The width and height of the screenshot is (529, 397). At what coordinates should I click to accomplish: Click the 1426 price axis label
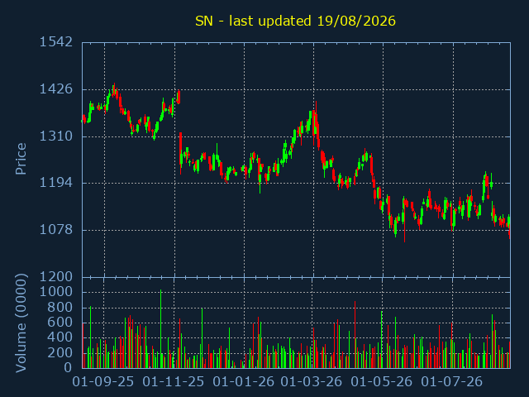click(56, 89)
